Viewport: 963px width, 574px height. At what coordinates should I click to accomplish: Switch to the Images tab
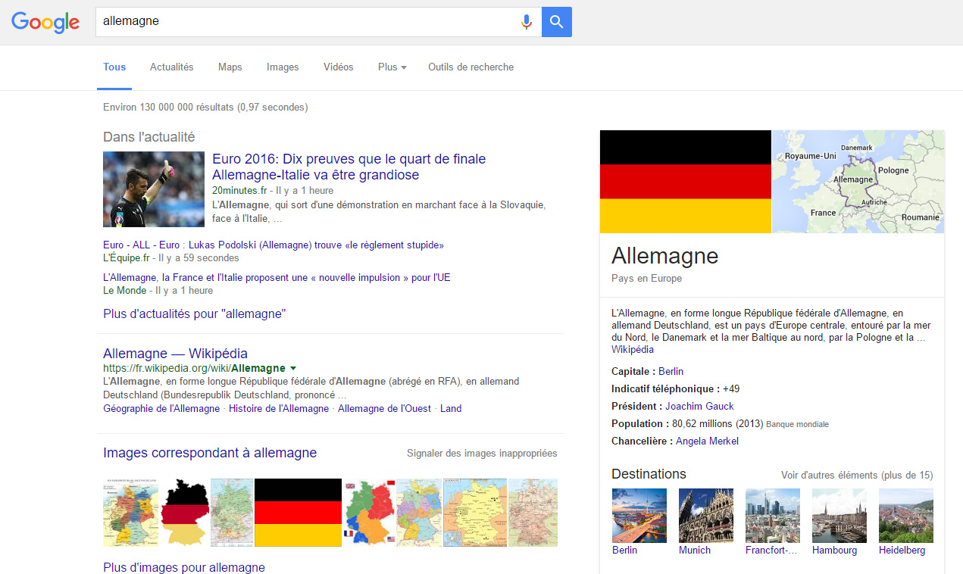click(283, 67)
